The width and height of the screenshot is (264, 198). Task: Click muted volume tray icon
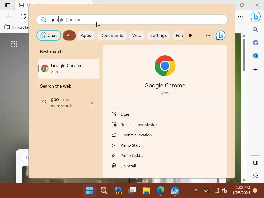point(225,191)
